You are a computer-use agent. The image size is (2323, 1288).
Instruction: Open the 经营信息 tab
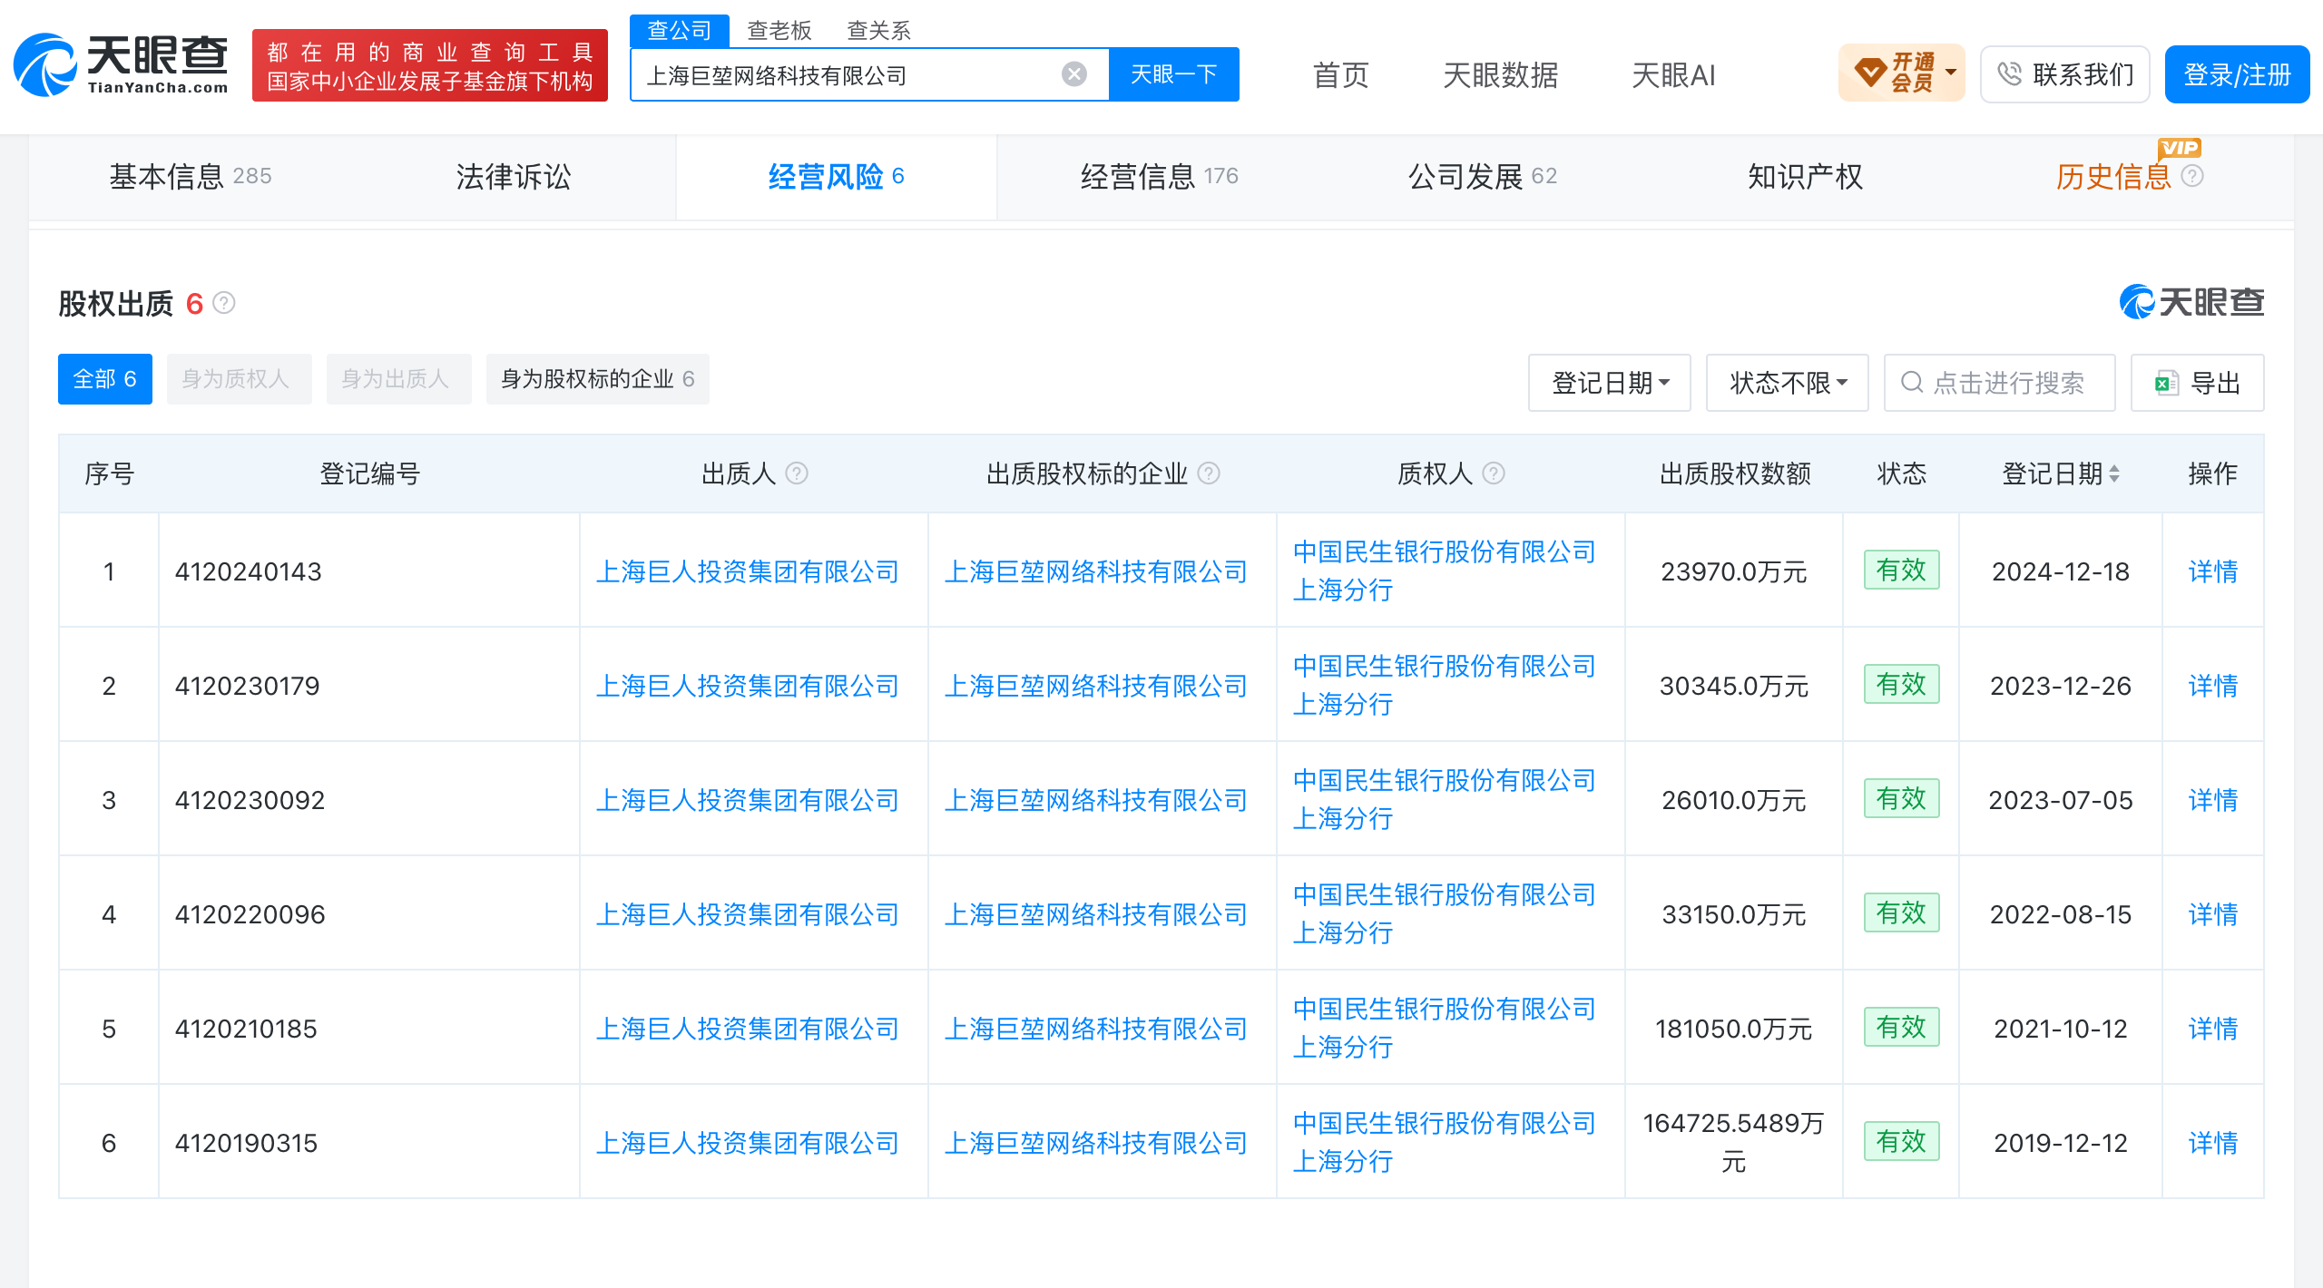pyautogui.click(x=1160, y=176)
